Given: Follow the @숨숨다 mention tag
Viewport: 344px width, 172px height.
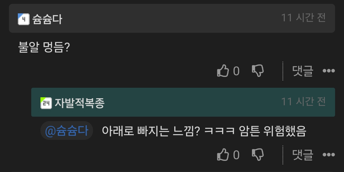Looking at the screenshot, I should [x=67, y=131].
